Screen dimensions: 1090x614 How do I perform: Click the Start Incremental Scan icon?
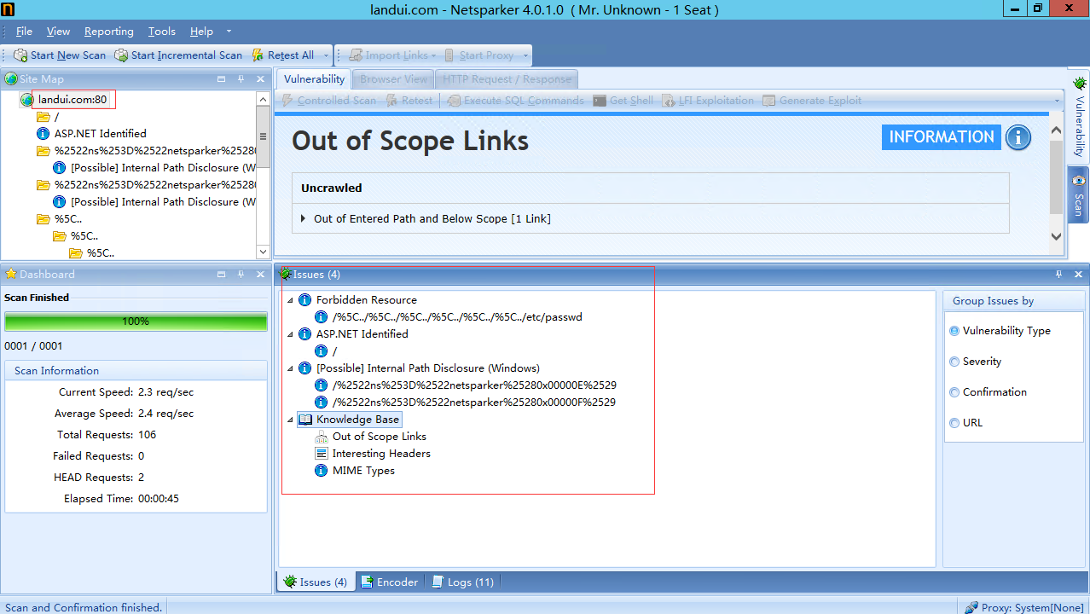point(121,55)
